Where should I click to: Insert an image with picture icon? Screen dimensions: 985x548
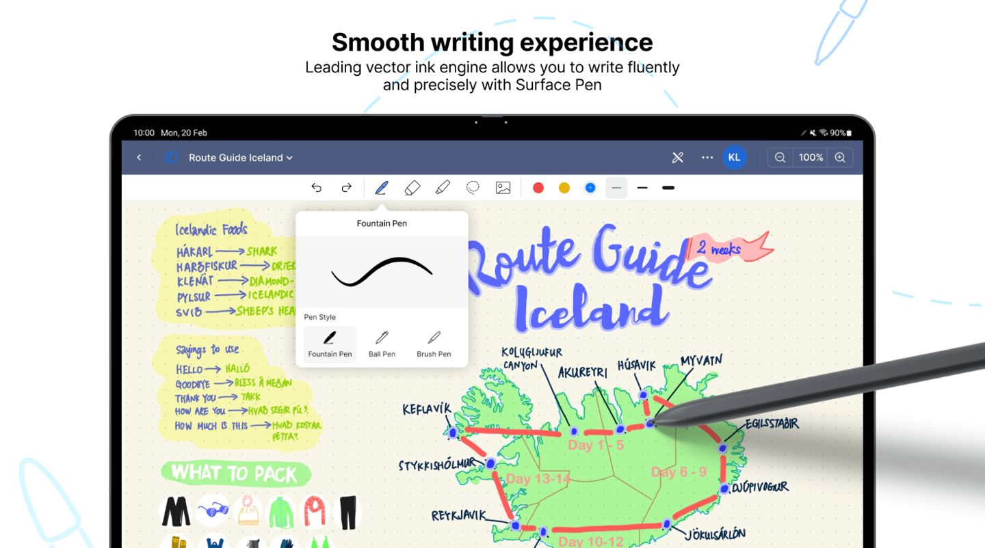[503, 188]
